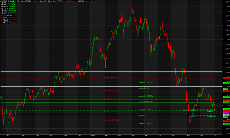
Task: Select the monthly S2 5373.93 line label
Action: tap(111, 120)
